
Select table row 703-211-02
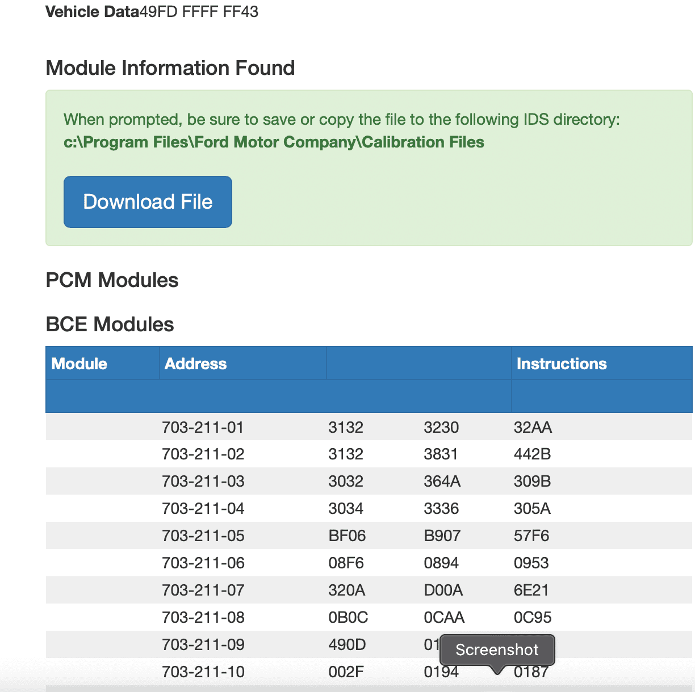tap(369, 454)
